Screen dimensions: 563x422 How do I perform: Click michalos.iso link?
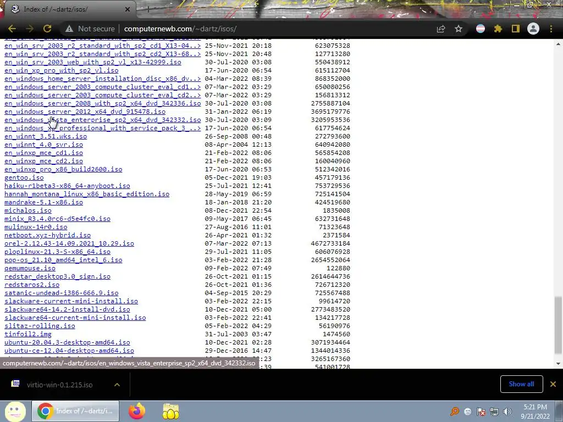28,210
